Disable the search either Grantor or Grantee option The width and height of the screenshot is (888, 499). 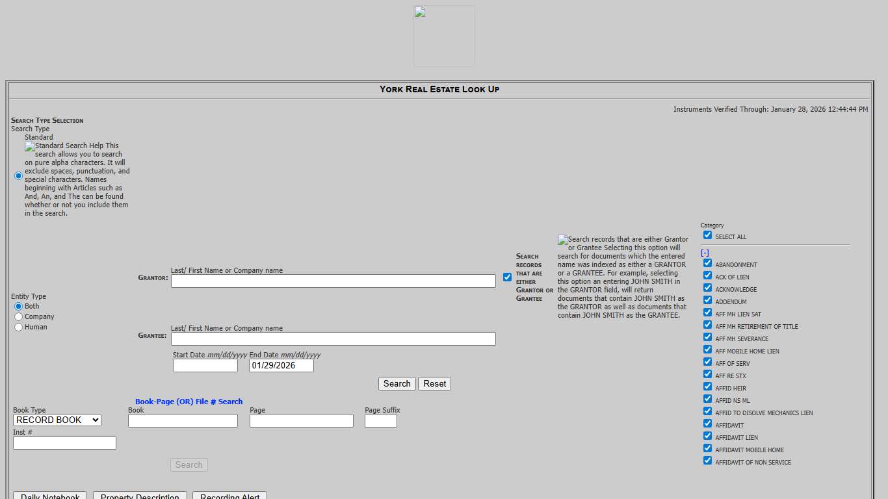pyautogui.click(x=508, y=277)
